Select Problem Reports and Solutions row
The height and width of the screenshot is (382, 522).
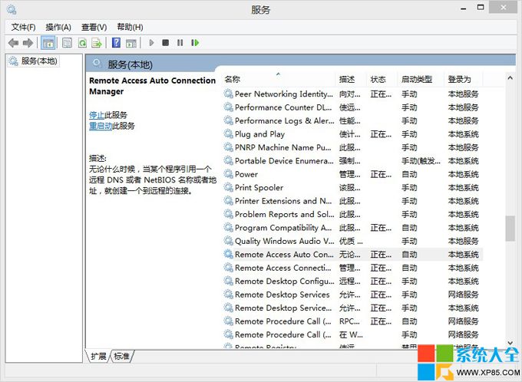352,214
